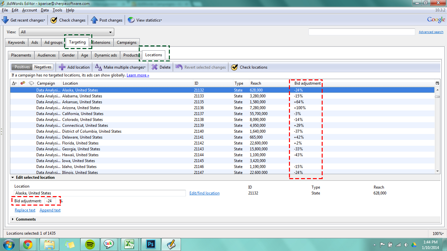Switch to the Ad groups tab
The height and width of the screenshot is (251, 447).
tap(53, 42)
